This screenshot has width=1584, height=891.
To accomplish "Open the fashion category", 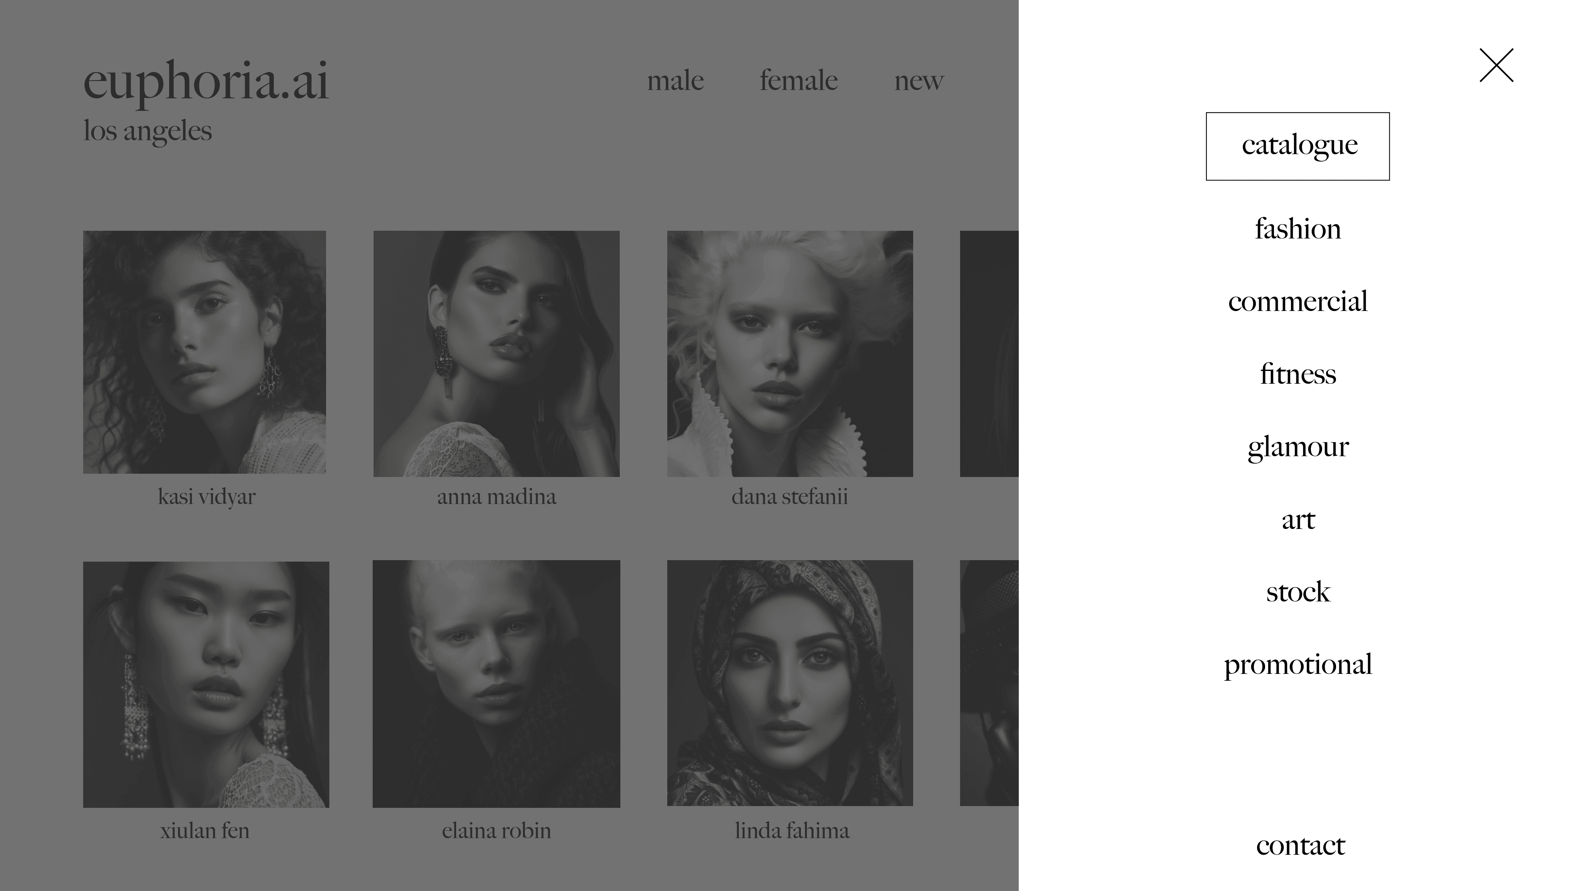I will pyautogui.click(x=1297, y=229).
